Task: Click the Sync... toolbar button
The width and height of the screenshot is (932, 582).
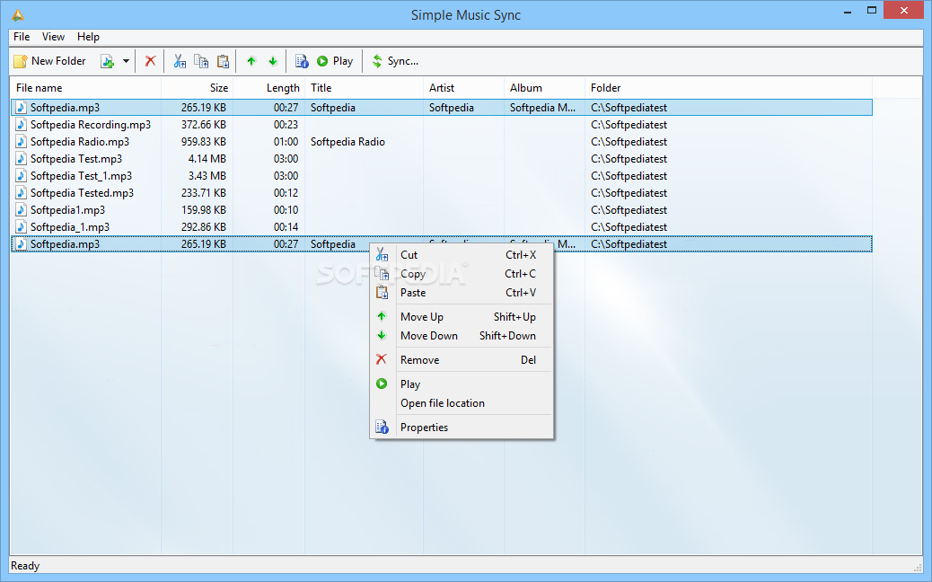Action: 395,61
